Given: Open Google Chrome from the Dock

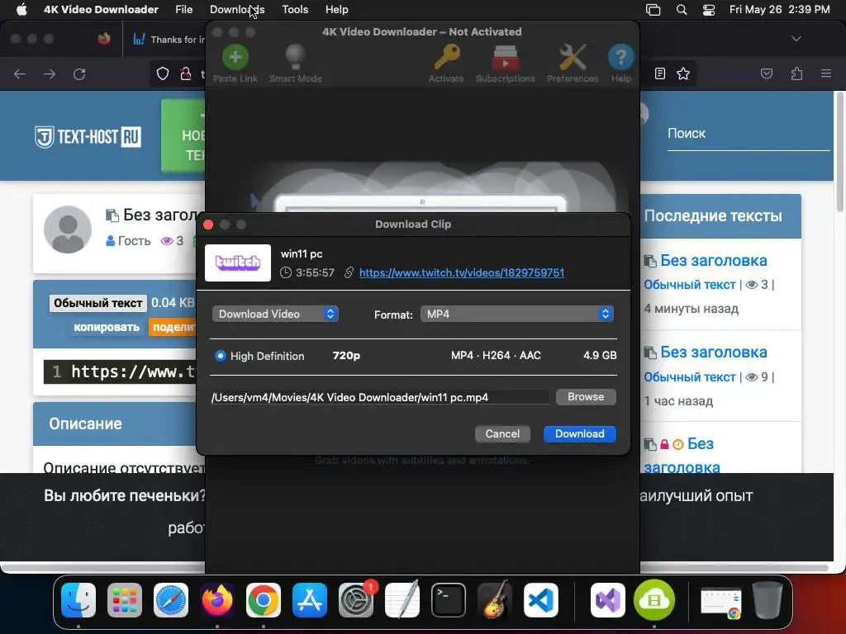Looking at the screenshot, I should 264,600.
